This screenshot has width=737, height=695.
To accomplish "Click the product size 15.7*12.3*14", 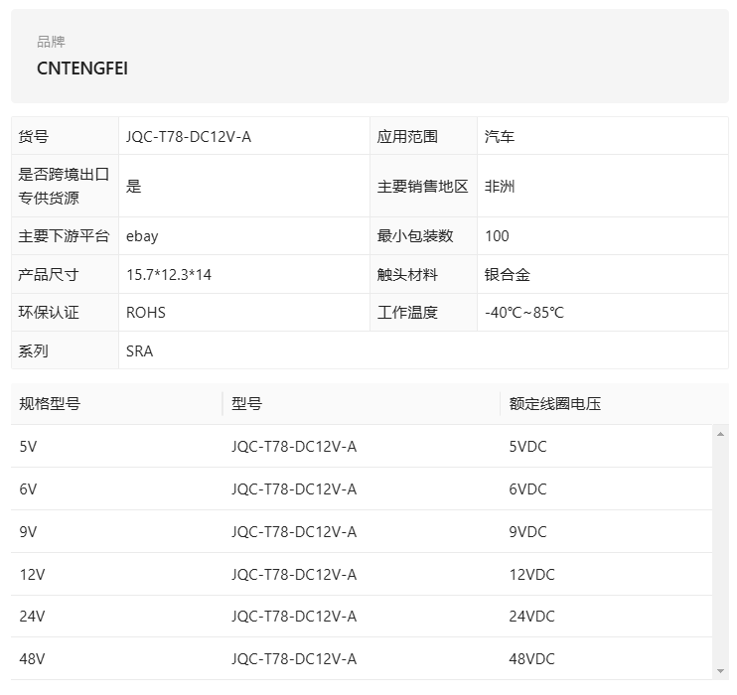I will coord(169,274).
